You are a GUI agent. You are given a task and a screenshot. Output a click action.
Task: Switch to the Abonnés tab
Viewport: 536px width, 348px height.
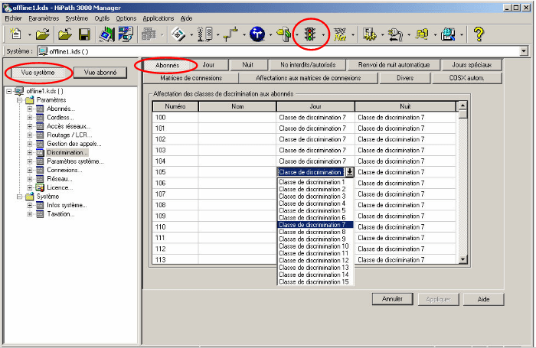point(167,65)
